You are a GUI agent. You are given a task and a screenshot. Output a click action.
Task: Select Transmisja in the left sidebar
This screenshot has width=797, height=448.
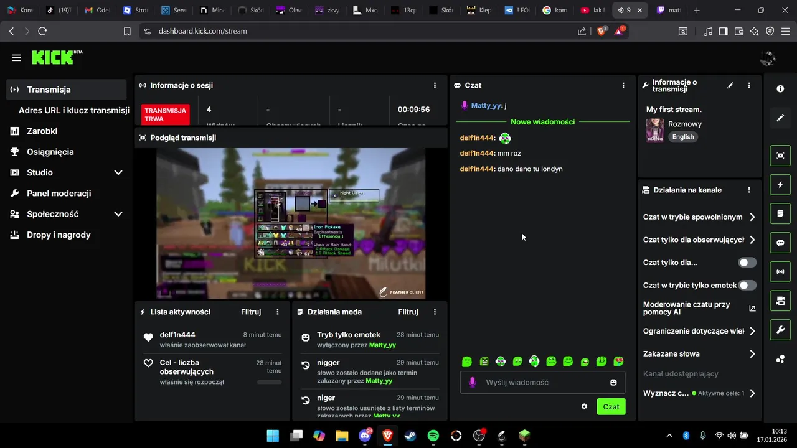pos(66,90)
